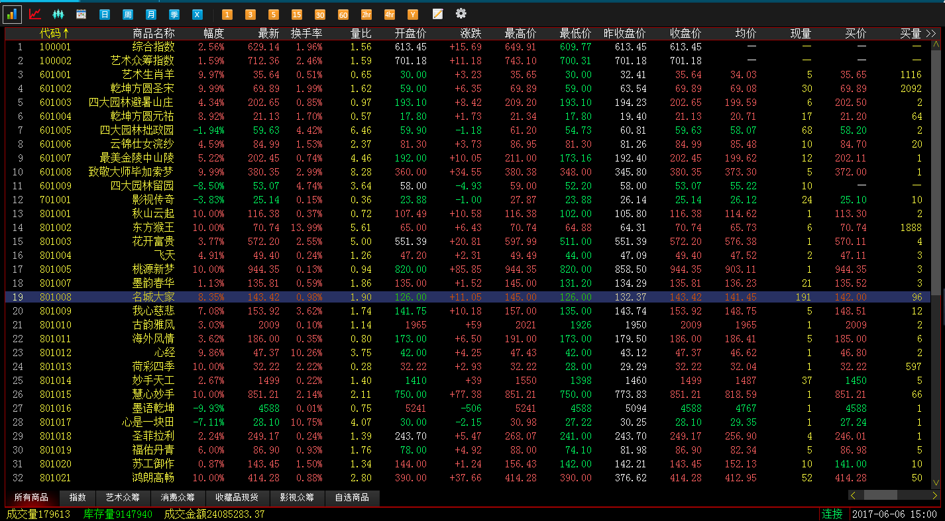The width and height of the screenshot is (945, 521).
Task: Select the 四大园林避暑山庄 row
Action: [468, 103]
